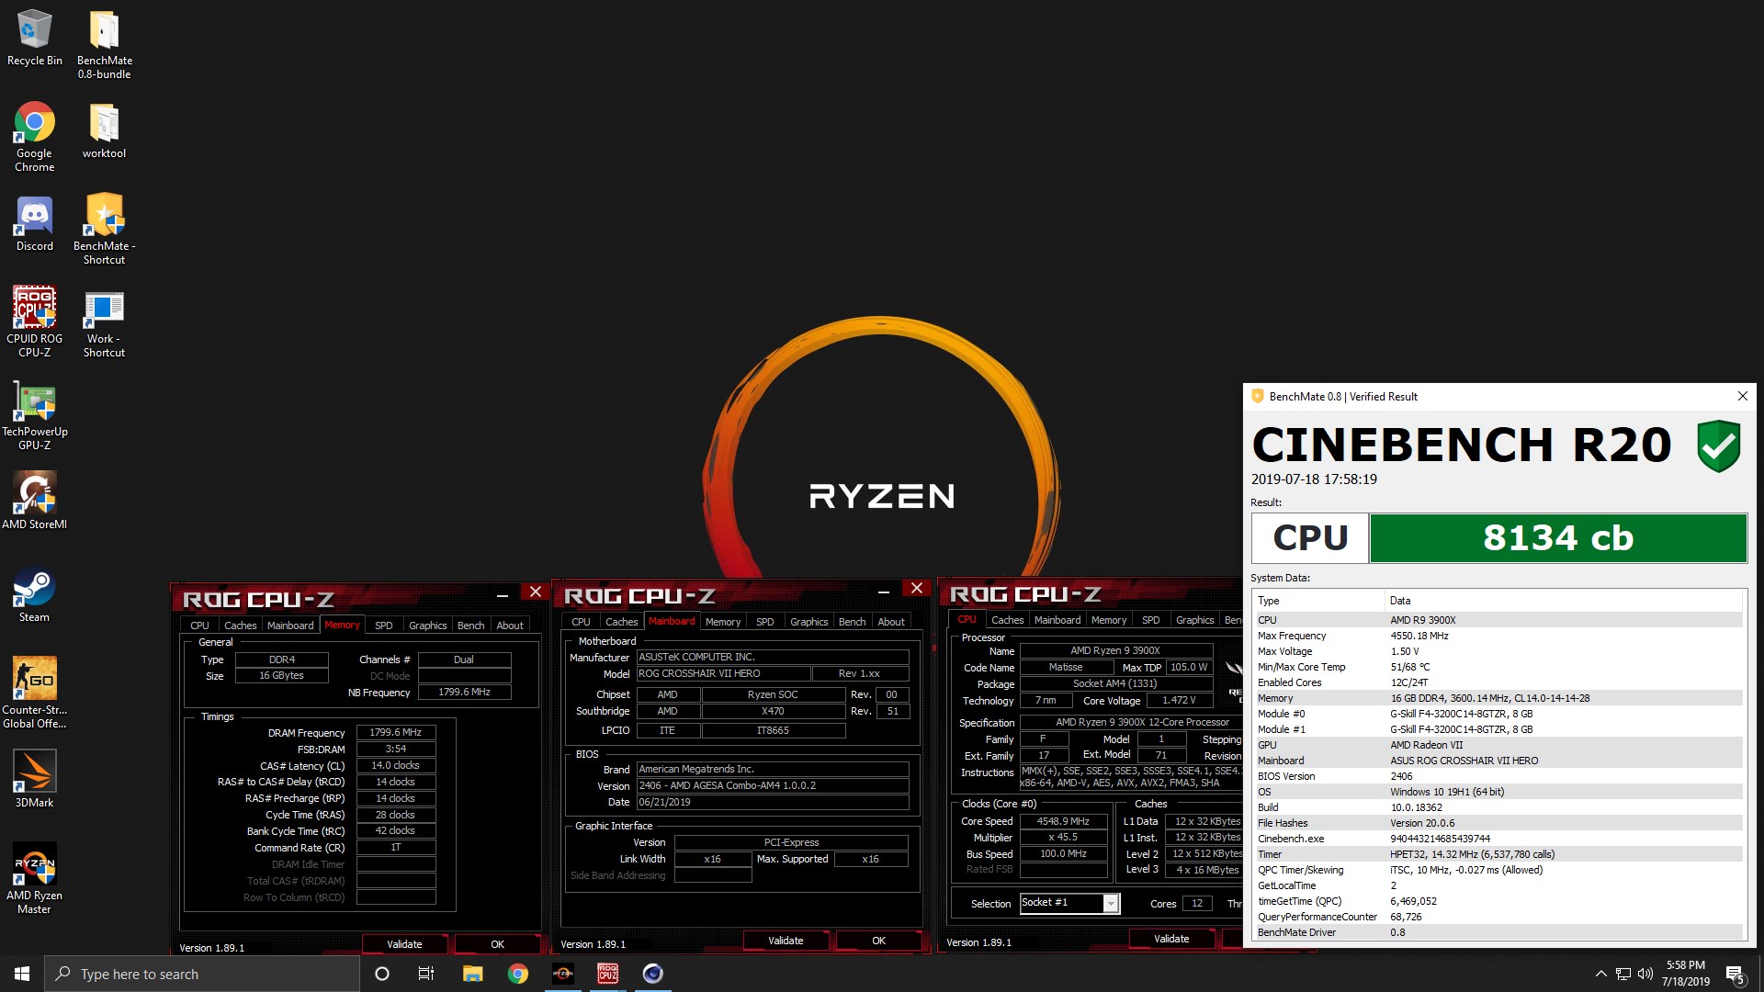The width and height of the screenshot is (1764, 992).
Task: Open Counter-Strike Global Offensive icon
Action: [34, 693]
